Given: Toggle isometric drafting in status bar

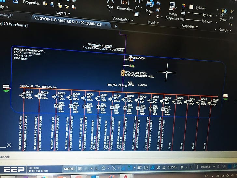Looking at the screenshot, I should click(113, 168).
